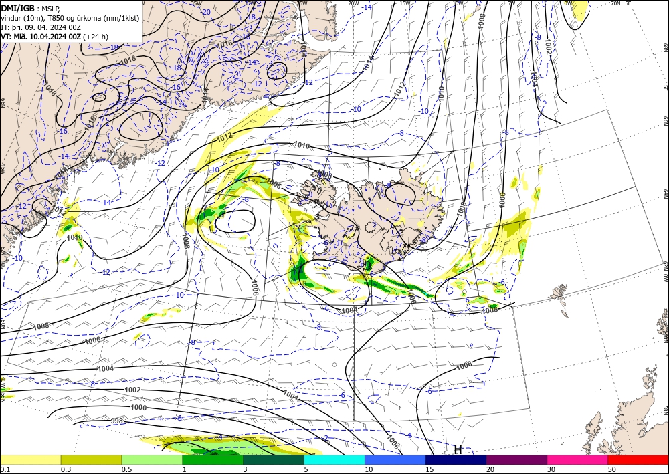Click the '20W' longitude label
Viewport: 669px width, 474px height.
click(x=353, y=3)
